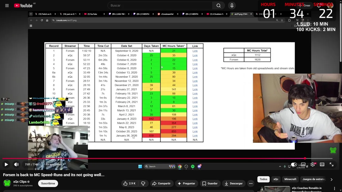
Task: Click the magnifier search button
Action: [219, 5]
